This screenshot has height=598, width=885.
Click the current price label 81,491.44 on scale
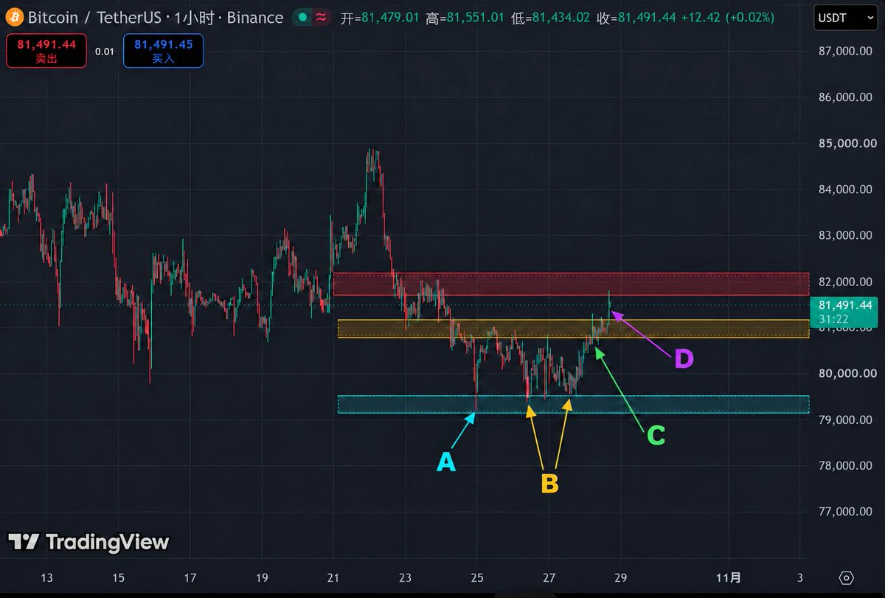[x=844, y=305]
